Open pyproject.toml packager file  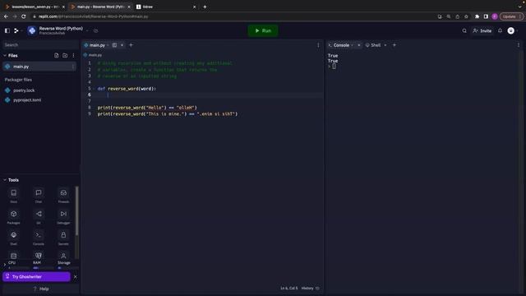(27, 100)
